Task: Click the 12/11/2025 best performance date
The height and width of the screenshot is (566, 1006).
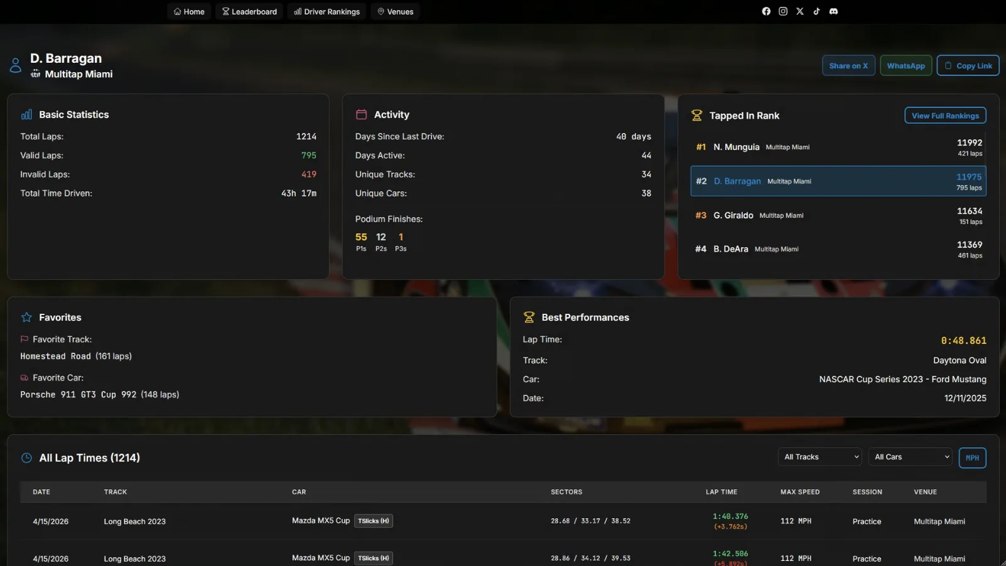Action: [x=965, y=398]
